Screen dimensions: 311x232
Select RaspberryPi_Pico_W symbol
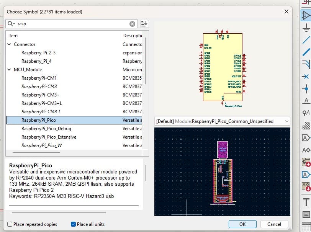pyautogui.click(x=42, y=145)
